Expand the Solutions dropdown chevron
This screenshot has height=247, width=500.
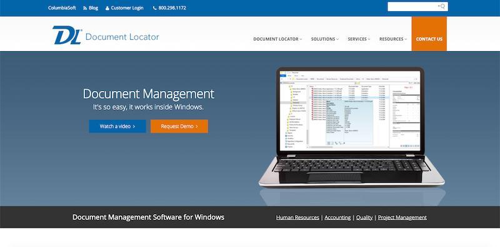(x=337, y=39)
